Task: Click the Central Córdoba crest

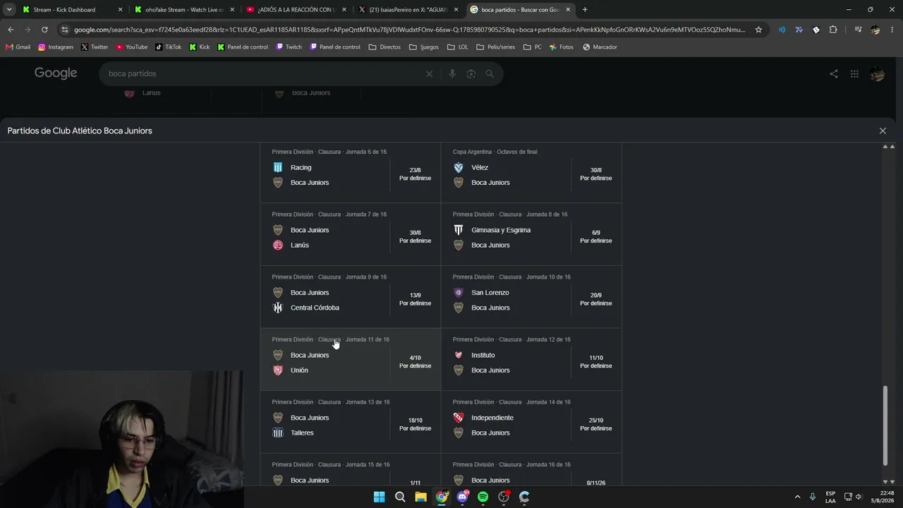Action: [278, 308]
